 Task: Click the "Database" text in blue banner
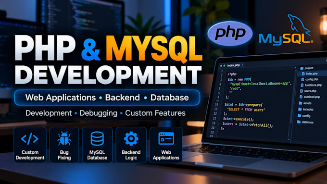pyautogui.click(x=170, y=98)
